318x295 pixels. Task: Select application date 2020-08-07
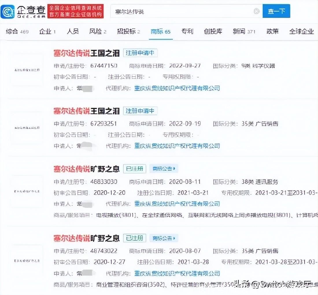pos(185,251)
